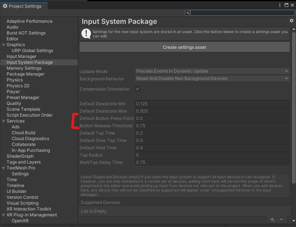Select Graphics in the sidebar

point(16,44)
